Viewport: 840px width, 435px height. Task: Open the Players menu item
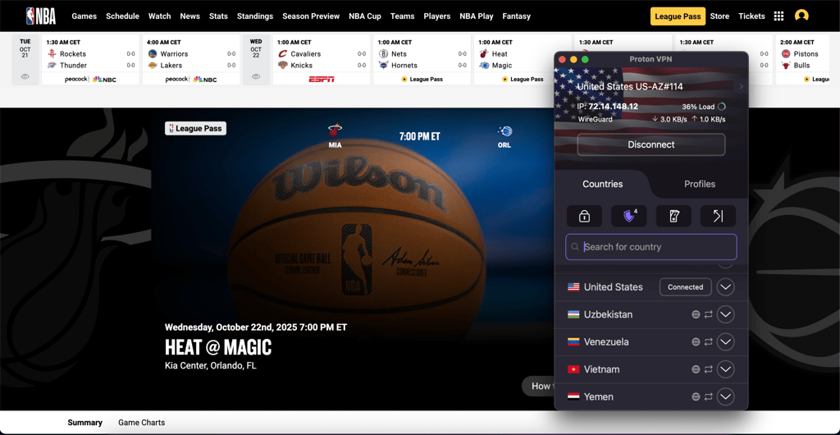tap(436, 16)
